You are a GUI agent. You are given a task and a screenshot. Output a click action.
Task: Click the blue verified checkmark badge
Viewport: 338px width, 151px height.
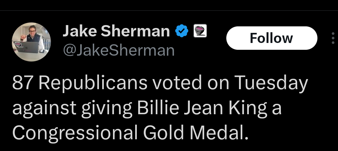182,31
